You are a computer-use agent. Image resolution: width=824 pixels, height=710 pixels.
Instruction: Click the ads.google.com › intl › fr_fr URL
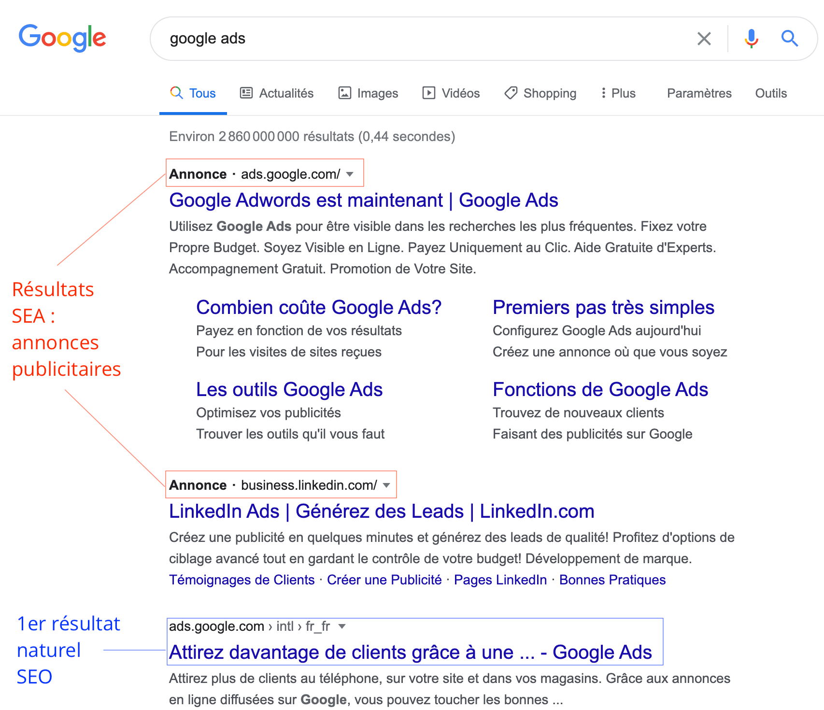tap(249, 626)
